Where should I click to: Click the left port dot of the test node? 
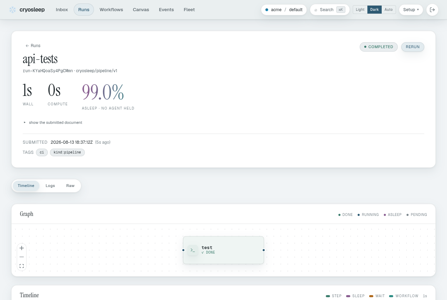point(183,250)
